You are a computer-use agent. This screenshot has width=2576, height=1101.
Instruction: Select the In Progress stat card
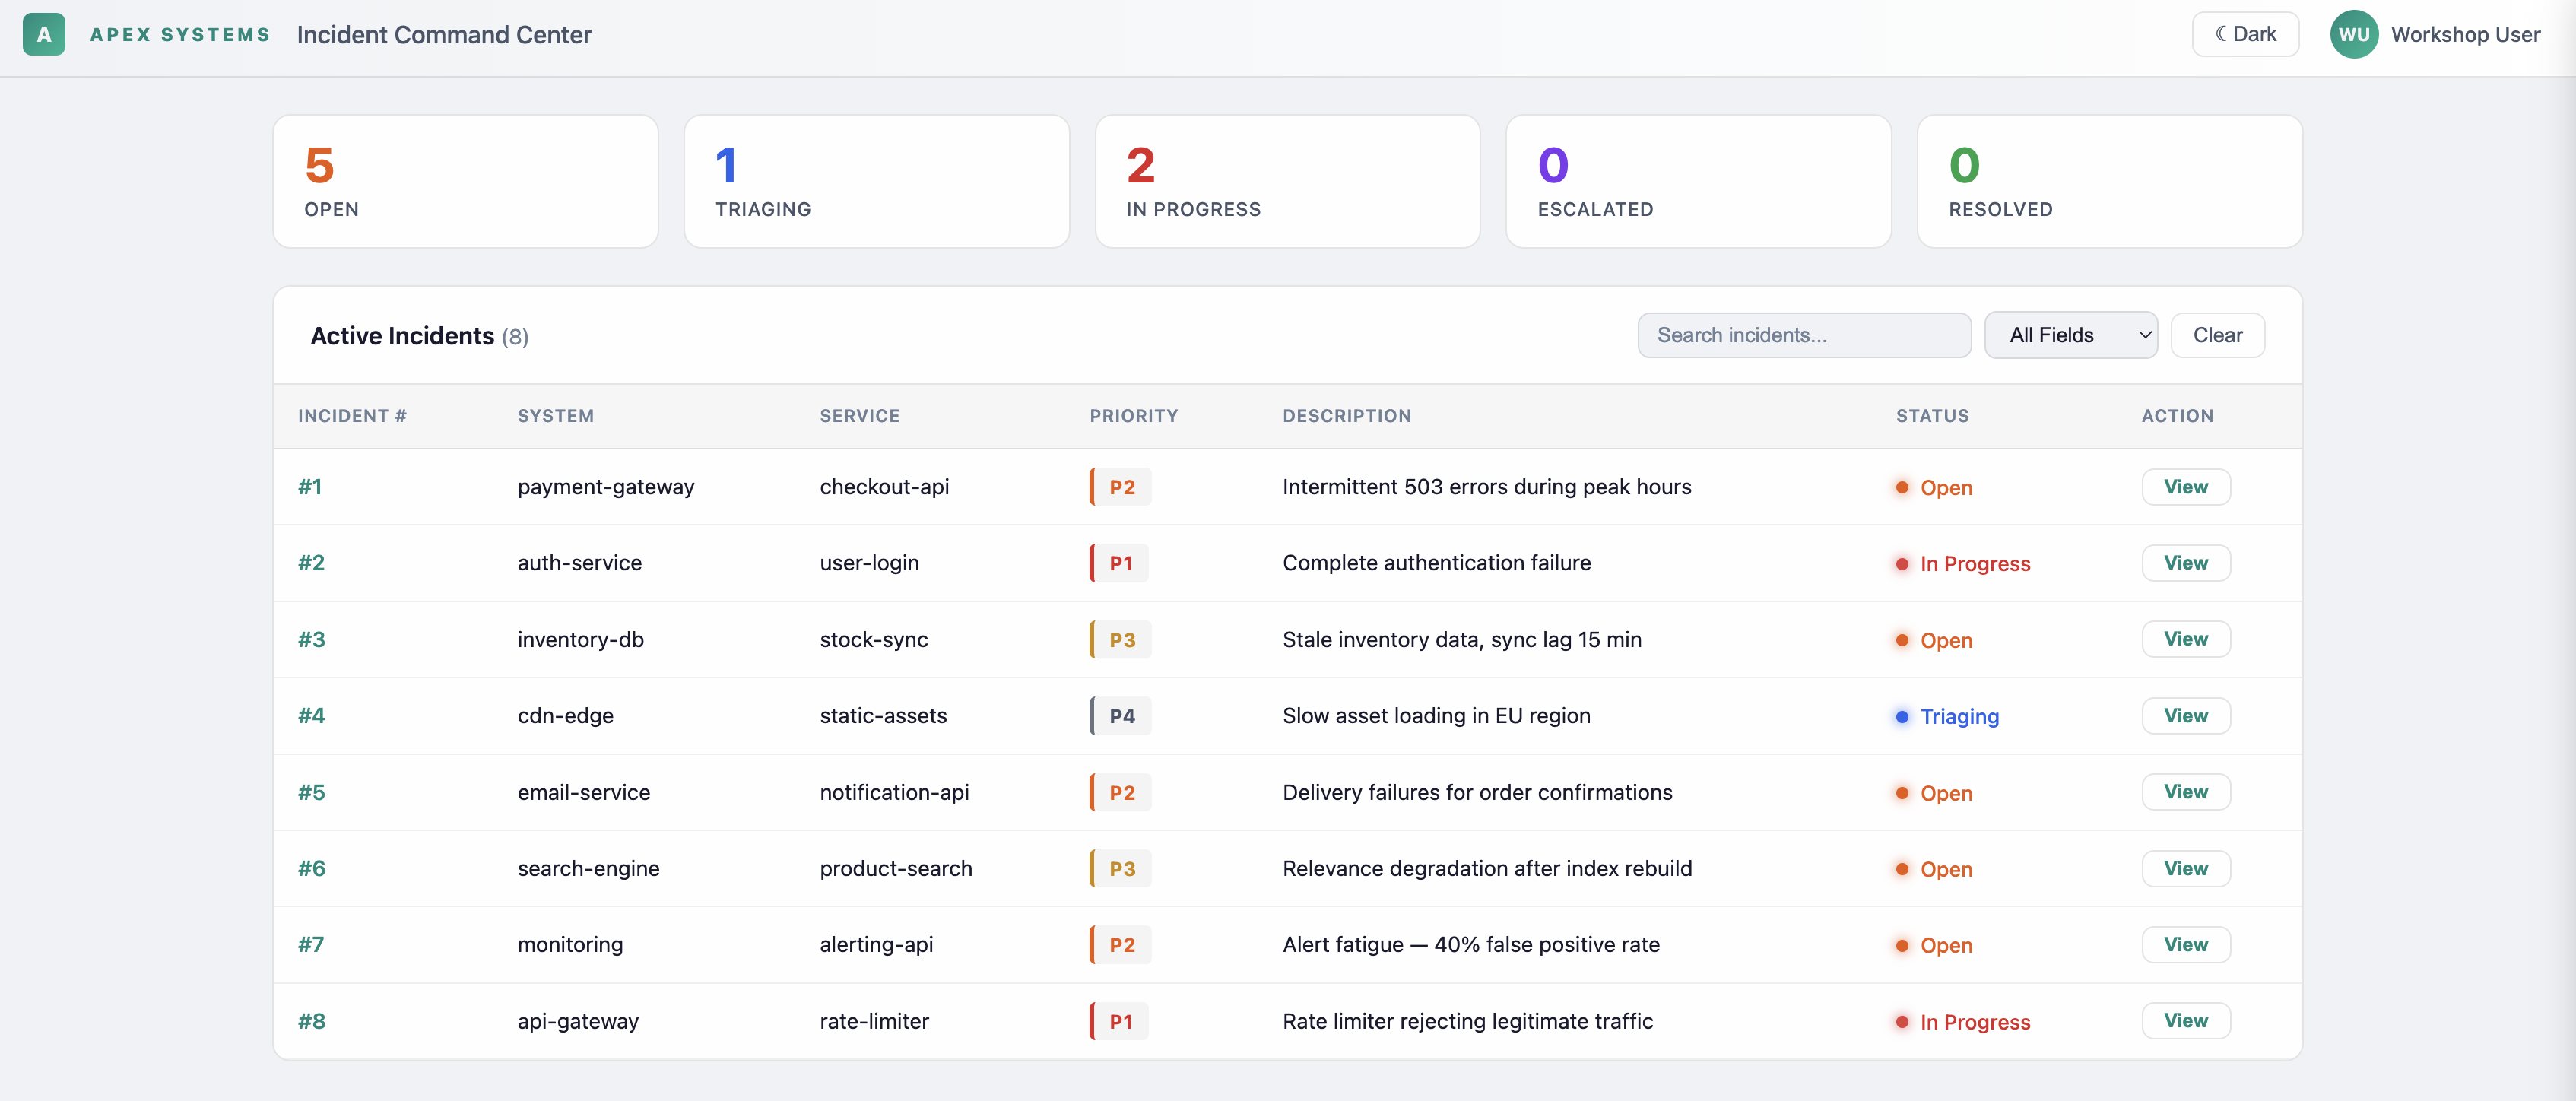[x=1287, y=181]
